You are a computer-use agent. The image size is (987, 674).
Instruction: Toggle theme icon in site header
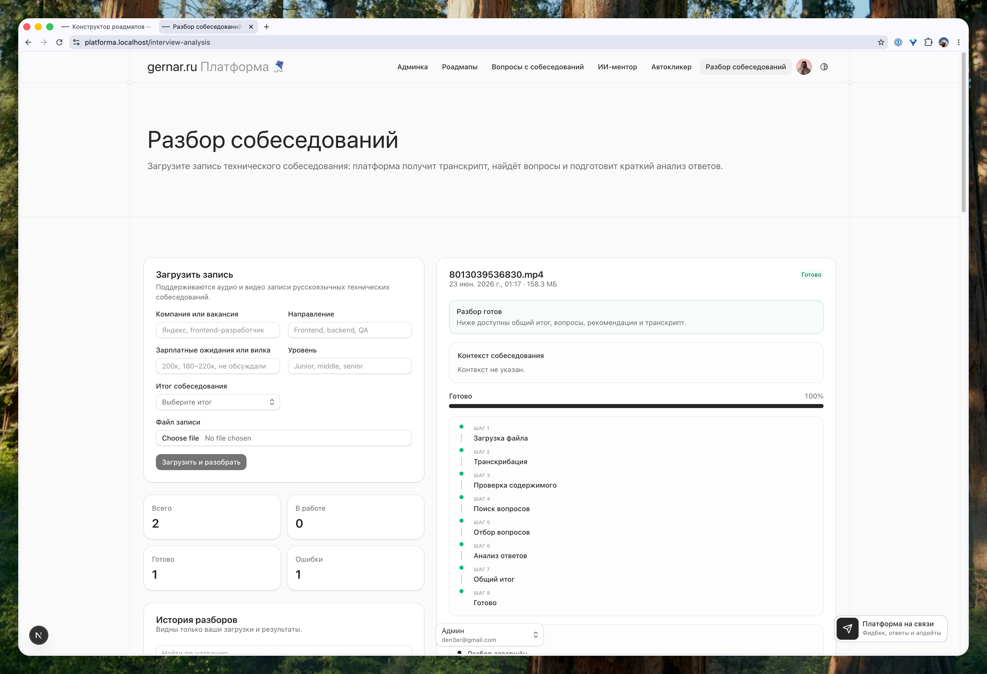pos(824,67)
